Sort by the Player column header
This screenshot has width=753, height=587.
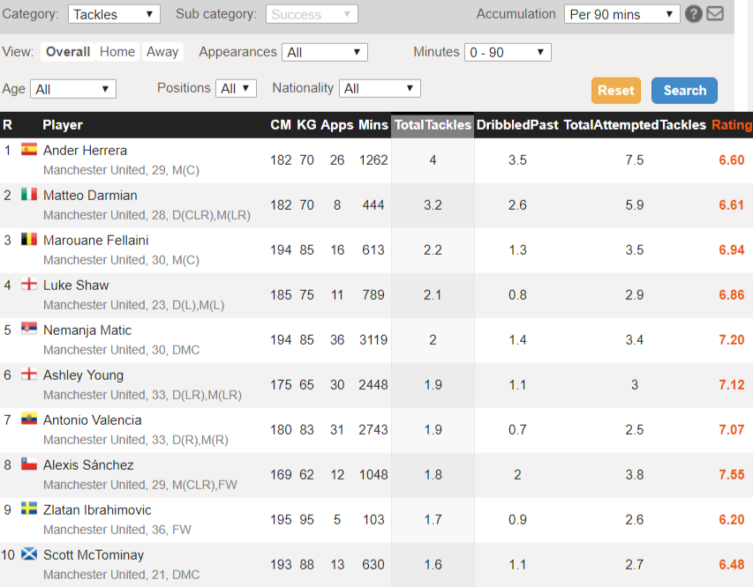click(x=63, y=125)
